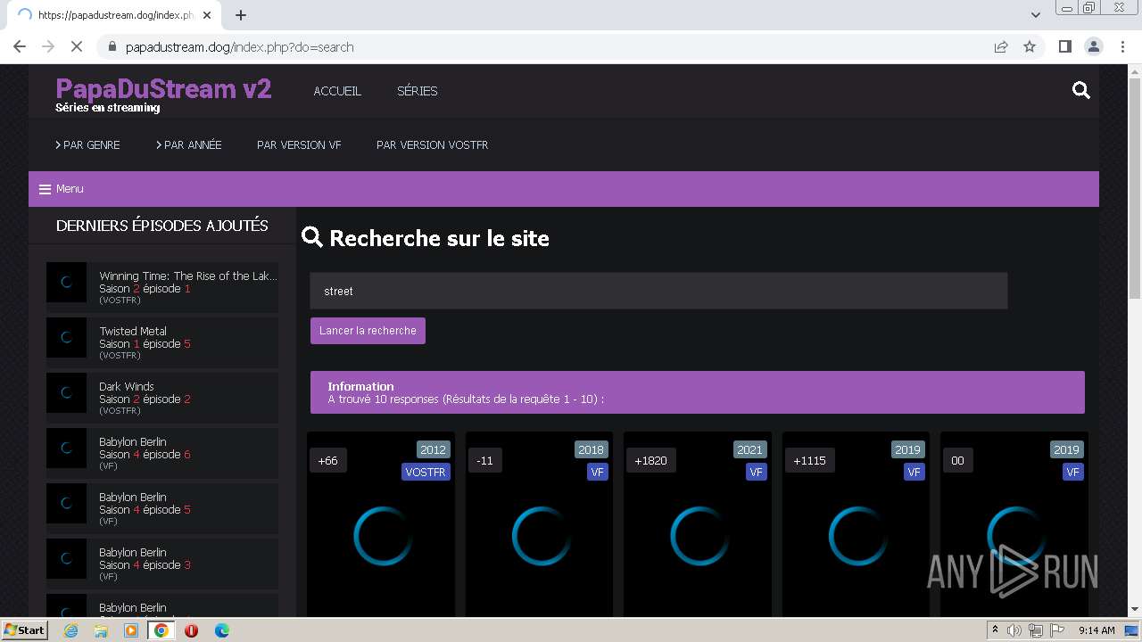
Task: Click DERNIERS ÉPISODES AJOUTÉS heading
Action: point(162,226)
